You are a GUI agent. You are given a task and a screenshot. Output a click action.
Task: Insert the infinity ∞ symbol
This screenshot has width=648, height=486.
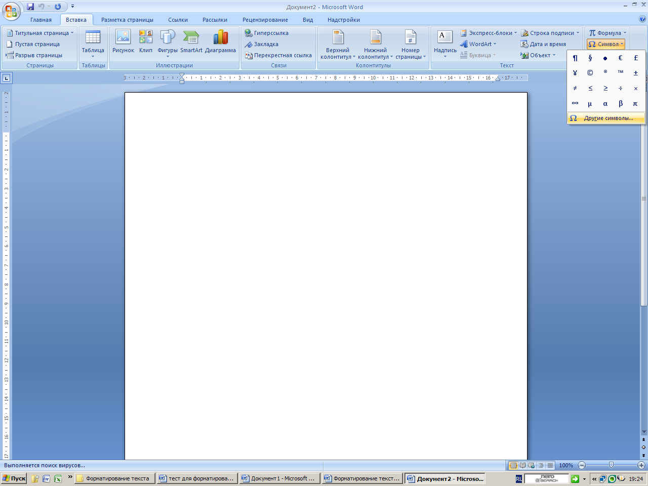pyautogui.click(x=575, y=104)
